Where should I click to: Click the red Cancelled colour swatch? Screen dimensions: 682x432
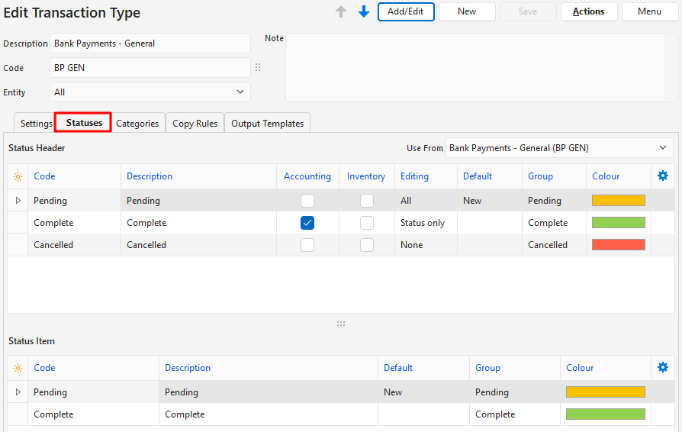coord(618,245)
